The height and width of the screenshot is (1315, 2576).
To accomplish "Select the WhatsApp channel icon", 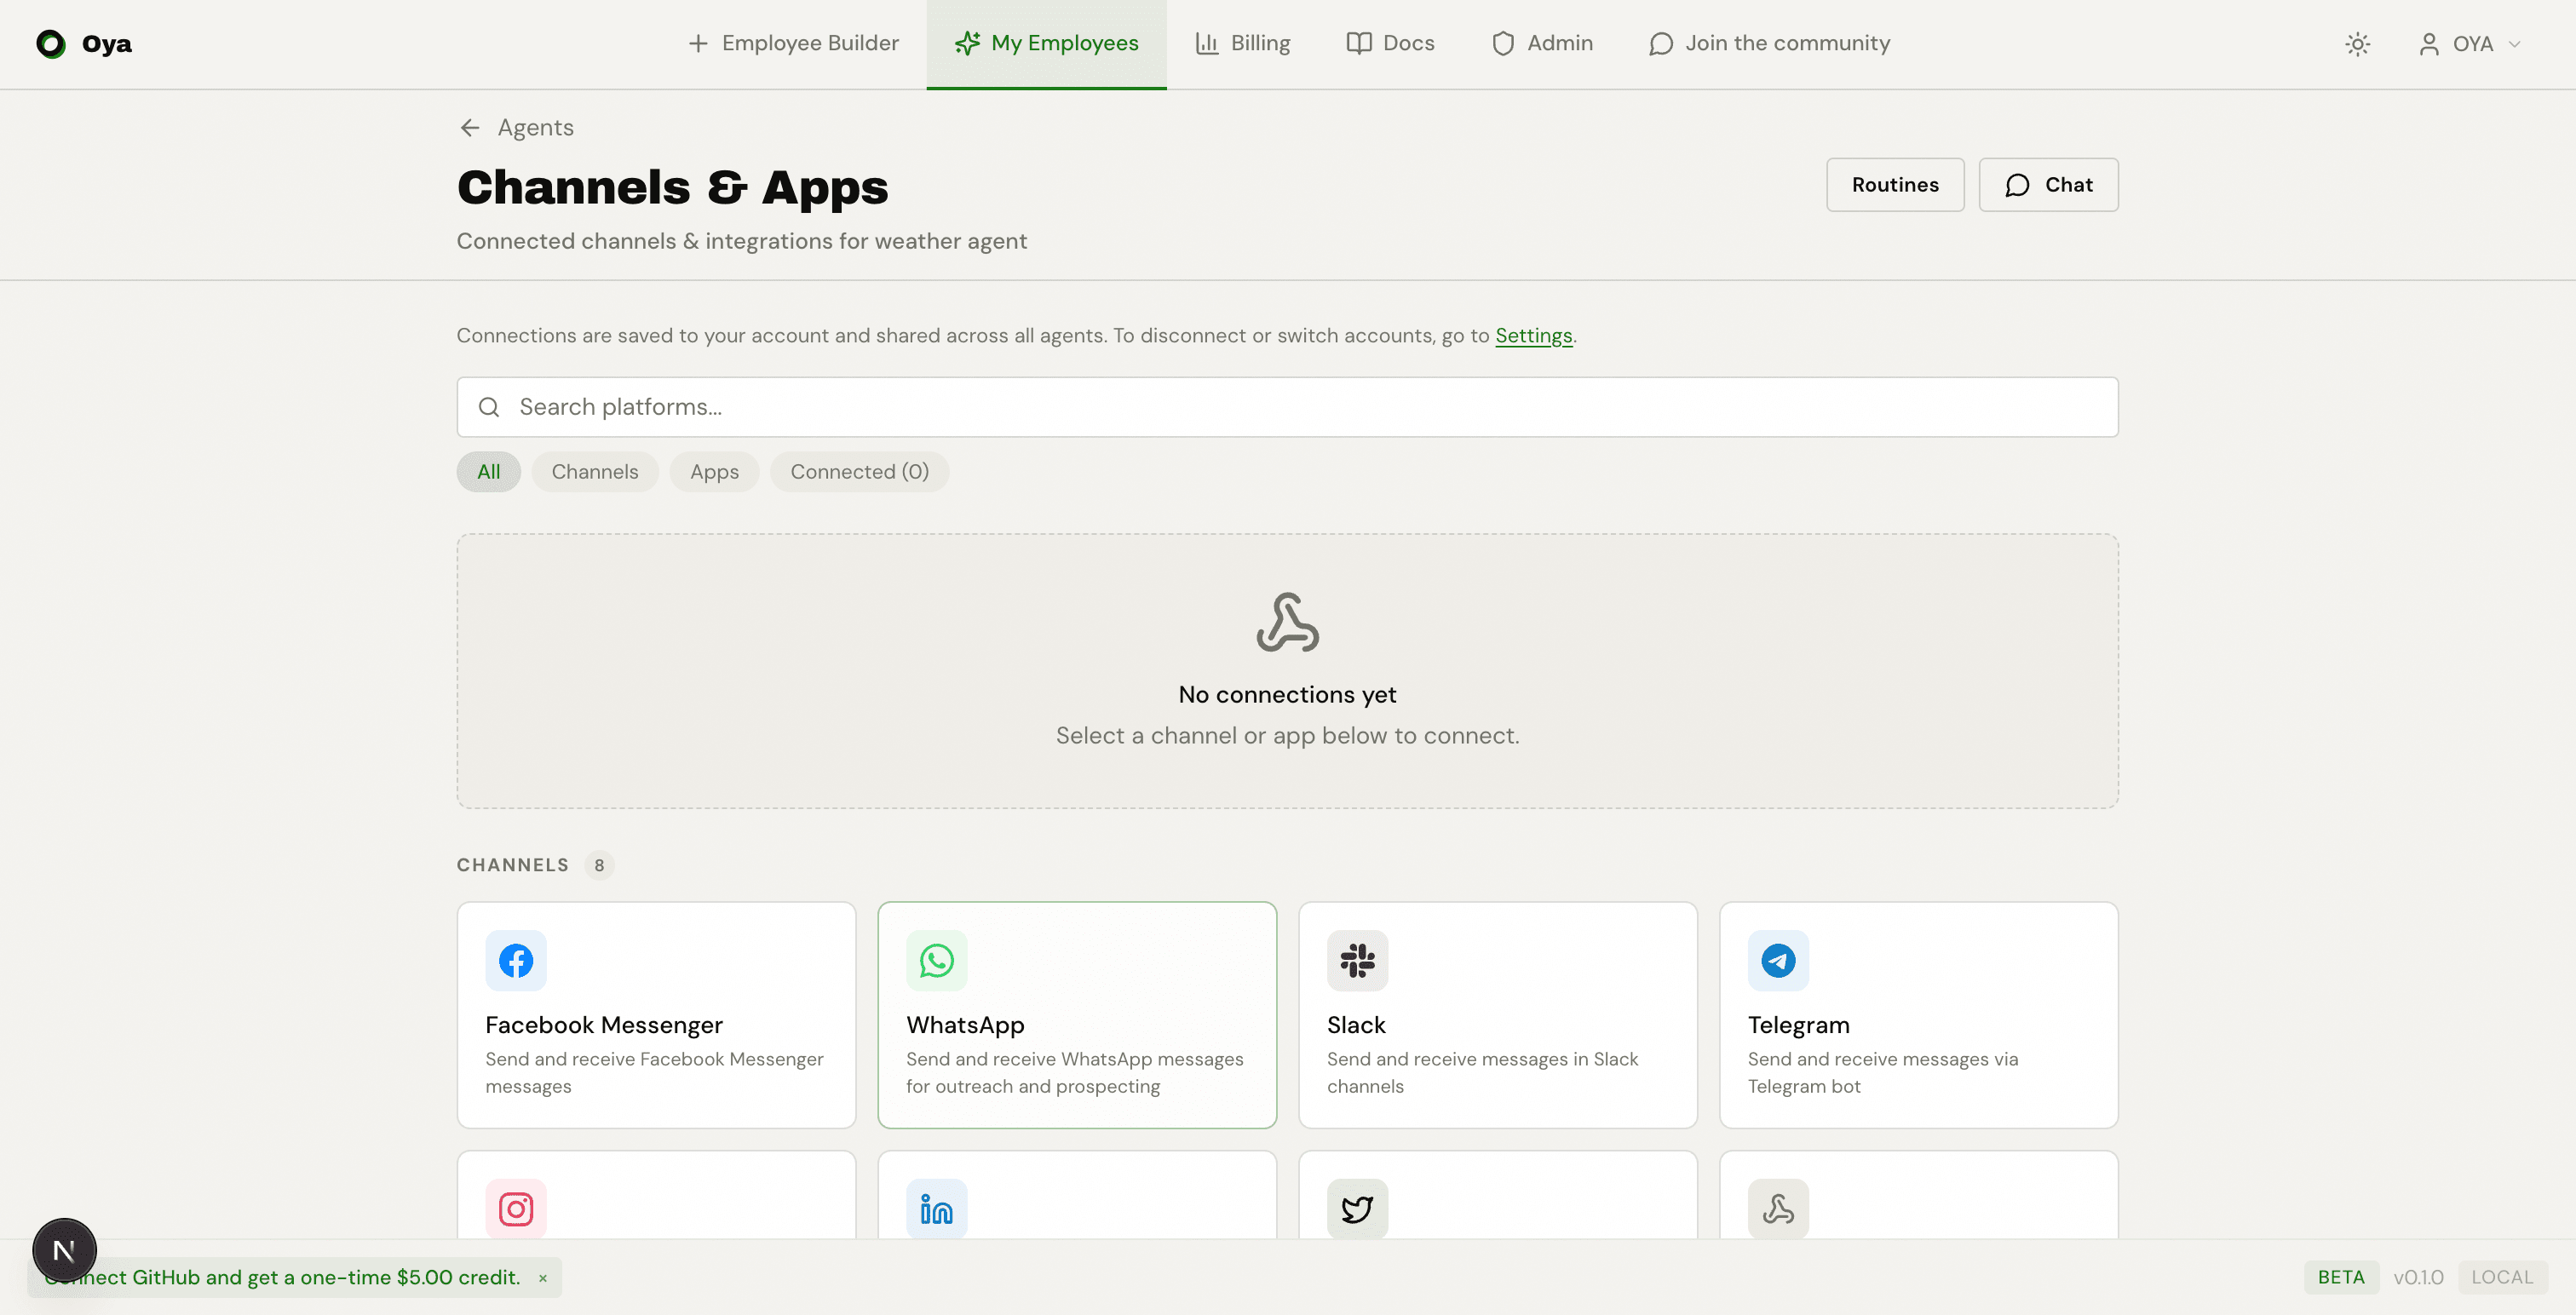I will 936,960.
